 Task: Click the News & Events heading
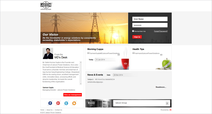(95, 75)
